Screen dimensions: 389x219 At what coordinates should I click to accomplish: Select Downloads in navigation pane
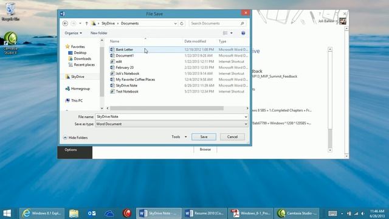[83, 58]
